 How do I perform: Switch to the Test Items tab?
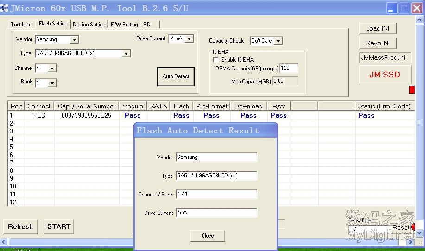(x=22, y=25)
